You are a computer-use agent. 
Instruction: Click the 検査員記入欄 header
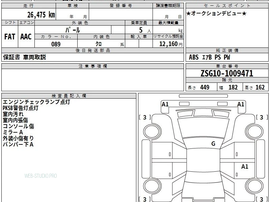coord(69,96)
